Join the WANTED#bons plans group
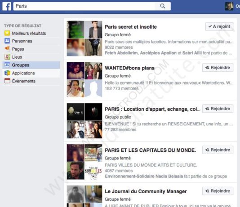The height and width of the screenshot is (207, 240). click(x=218, y=68)
